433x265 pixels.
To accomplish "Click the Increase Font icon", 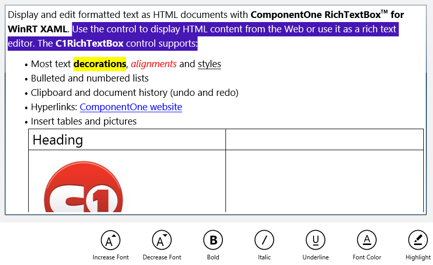I will (111, 240).
